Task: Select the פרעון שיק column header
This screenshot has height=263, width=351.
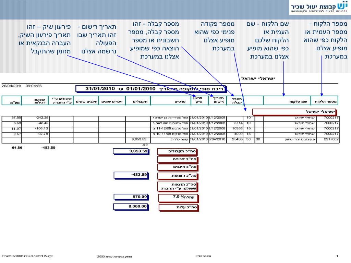Action: tap(200, 100)
